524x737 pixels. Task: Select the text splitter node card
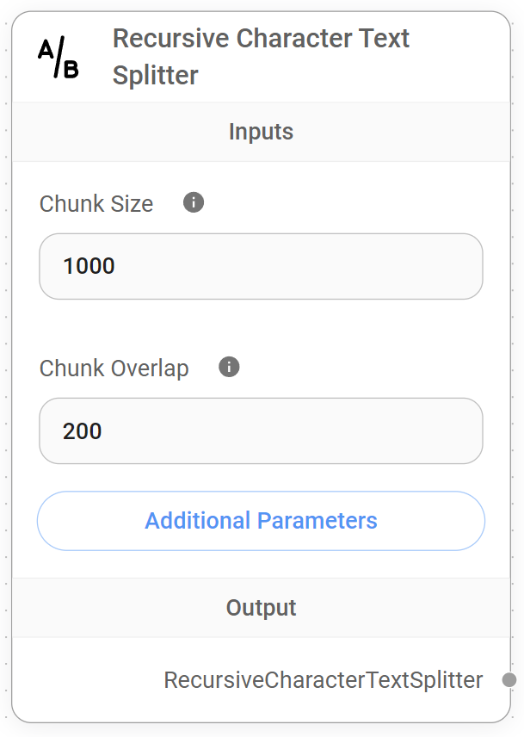coord(261,370)
